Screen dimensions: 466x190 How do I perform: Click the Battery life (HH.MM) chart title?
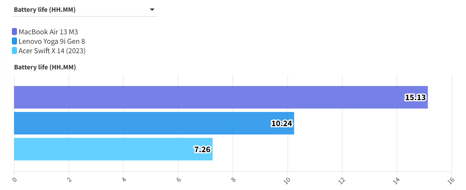point(45,67)
